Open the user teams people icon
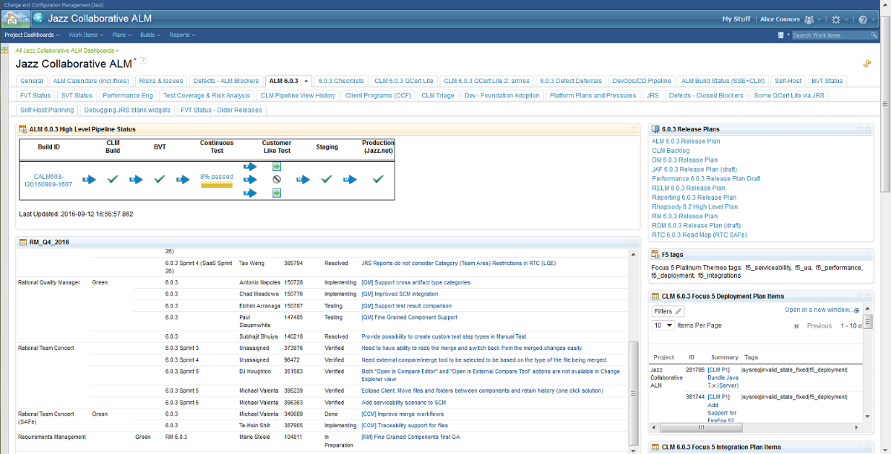This screenshot has height=454, width=891. 809,19
